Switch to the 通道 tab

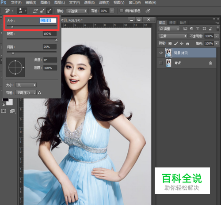pyautogui.click(x=172, y=23)
